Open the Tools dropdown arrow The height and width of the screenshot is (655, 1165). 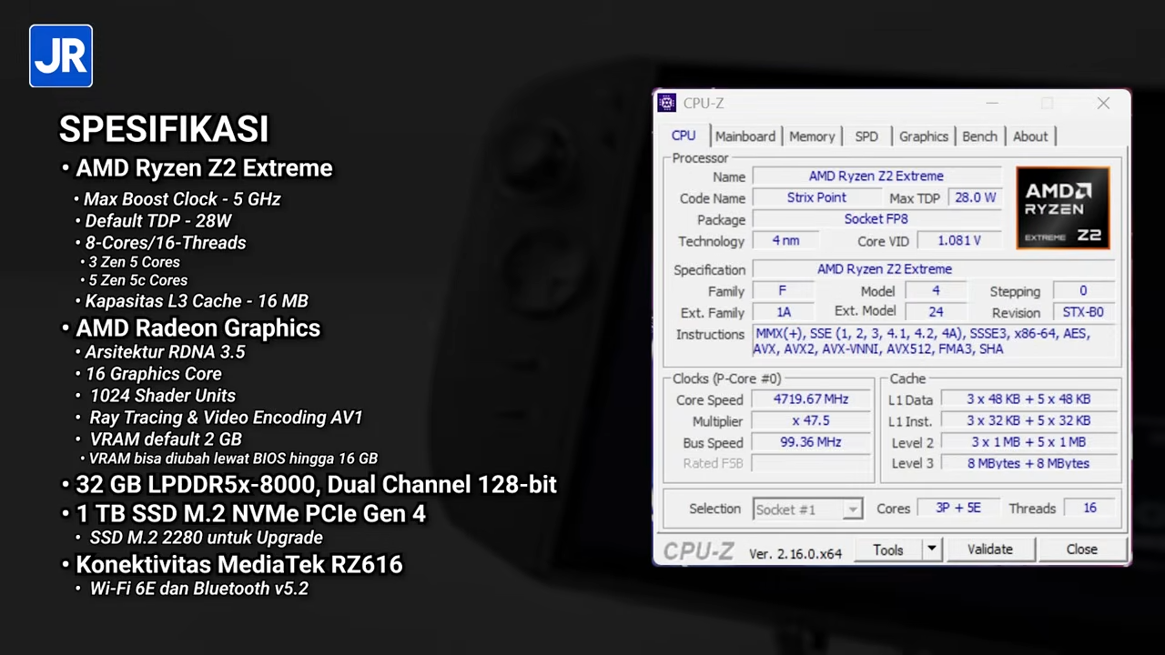coord(931,549)
